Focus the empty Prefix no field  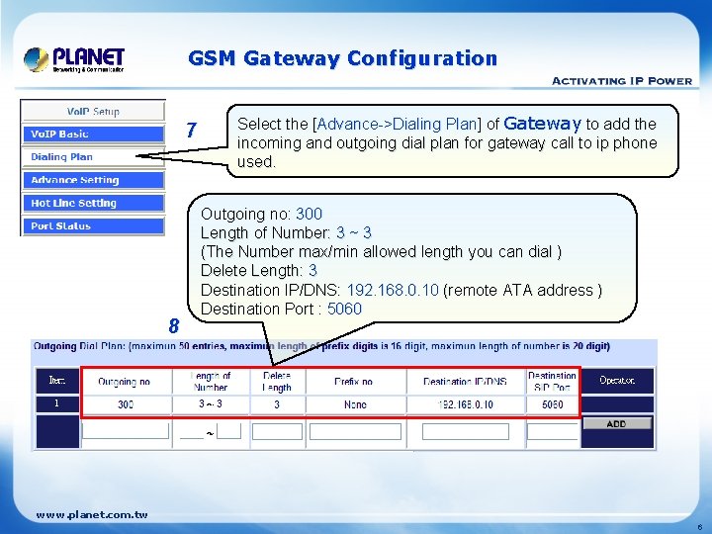coord(356,431)
